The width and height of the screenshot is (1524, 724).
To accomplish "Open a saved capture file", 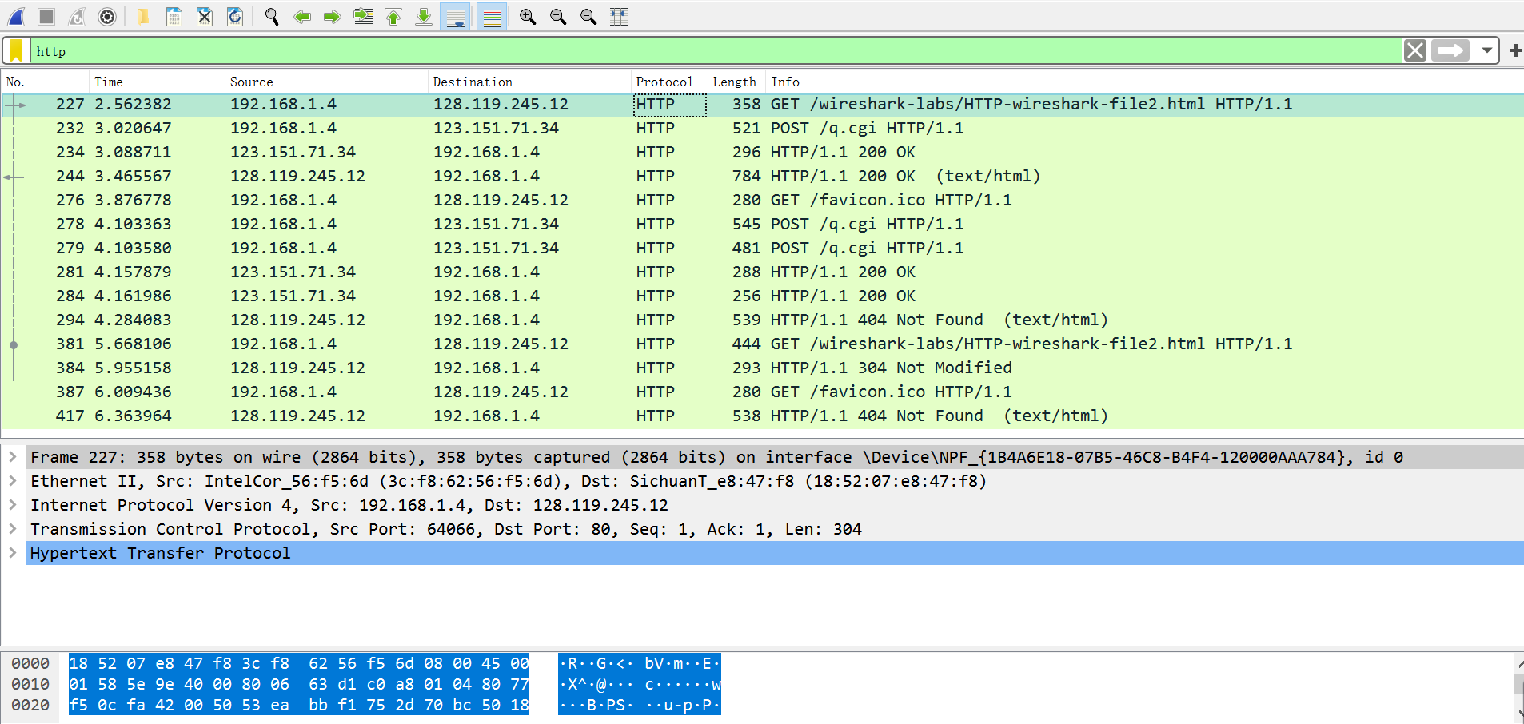I will pyautogui.click(x=143, y=16).
